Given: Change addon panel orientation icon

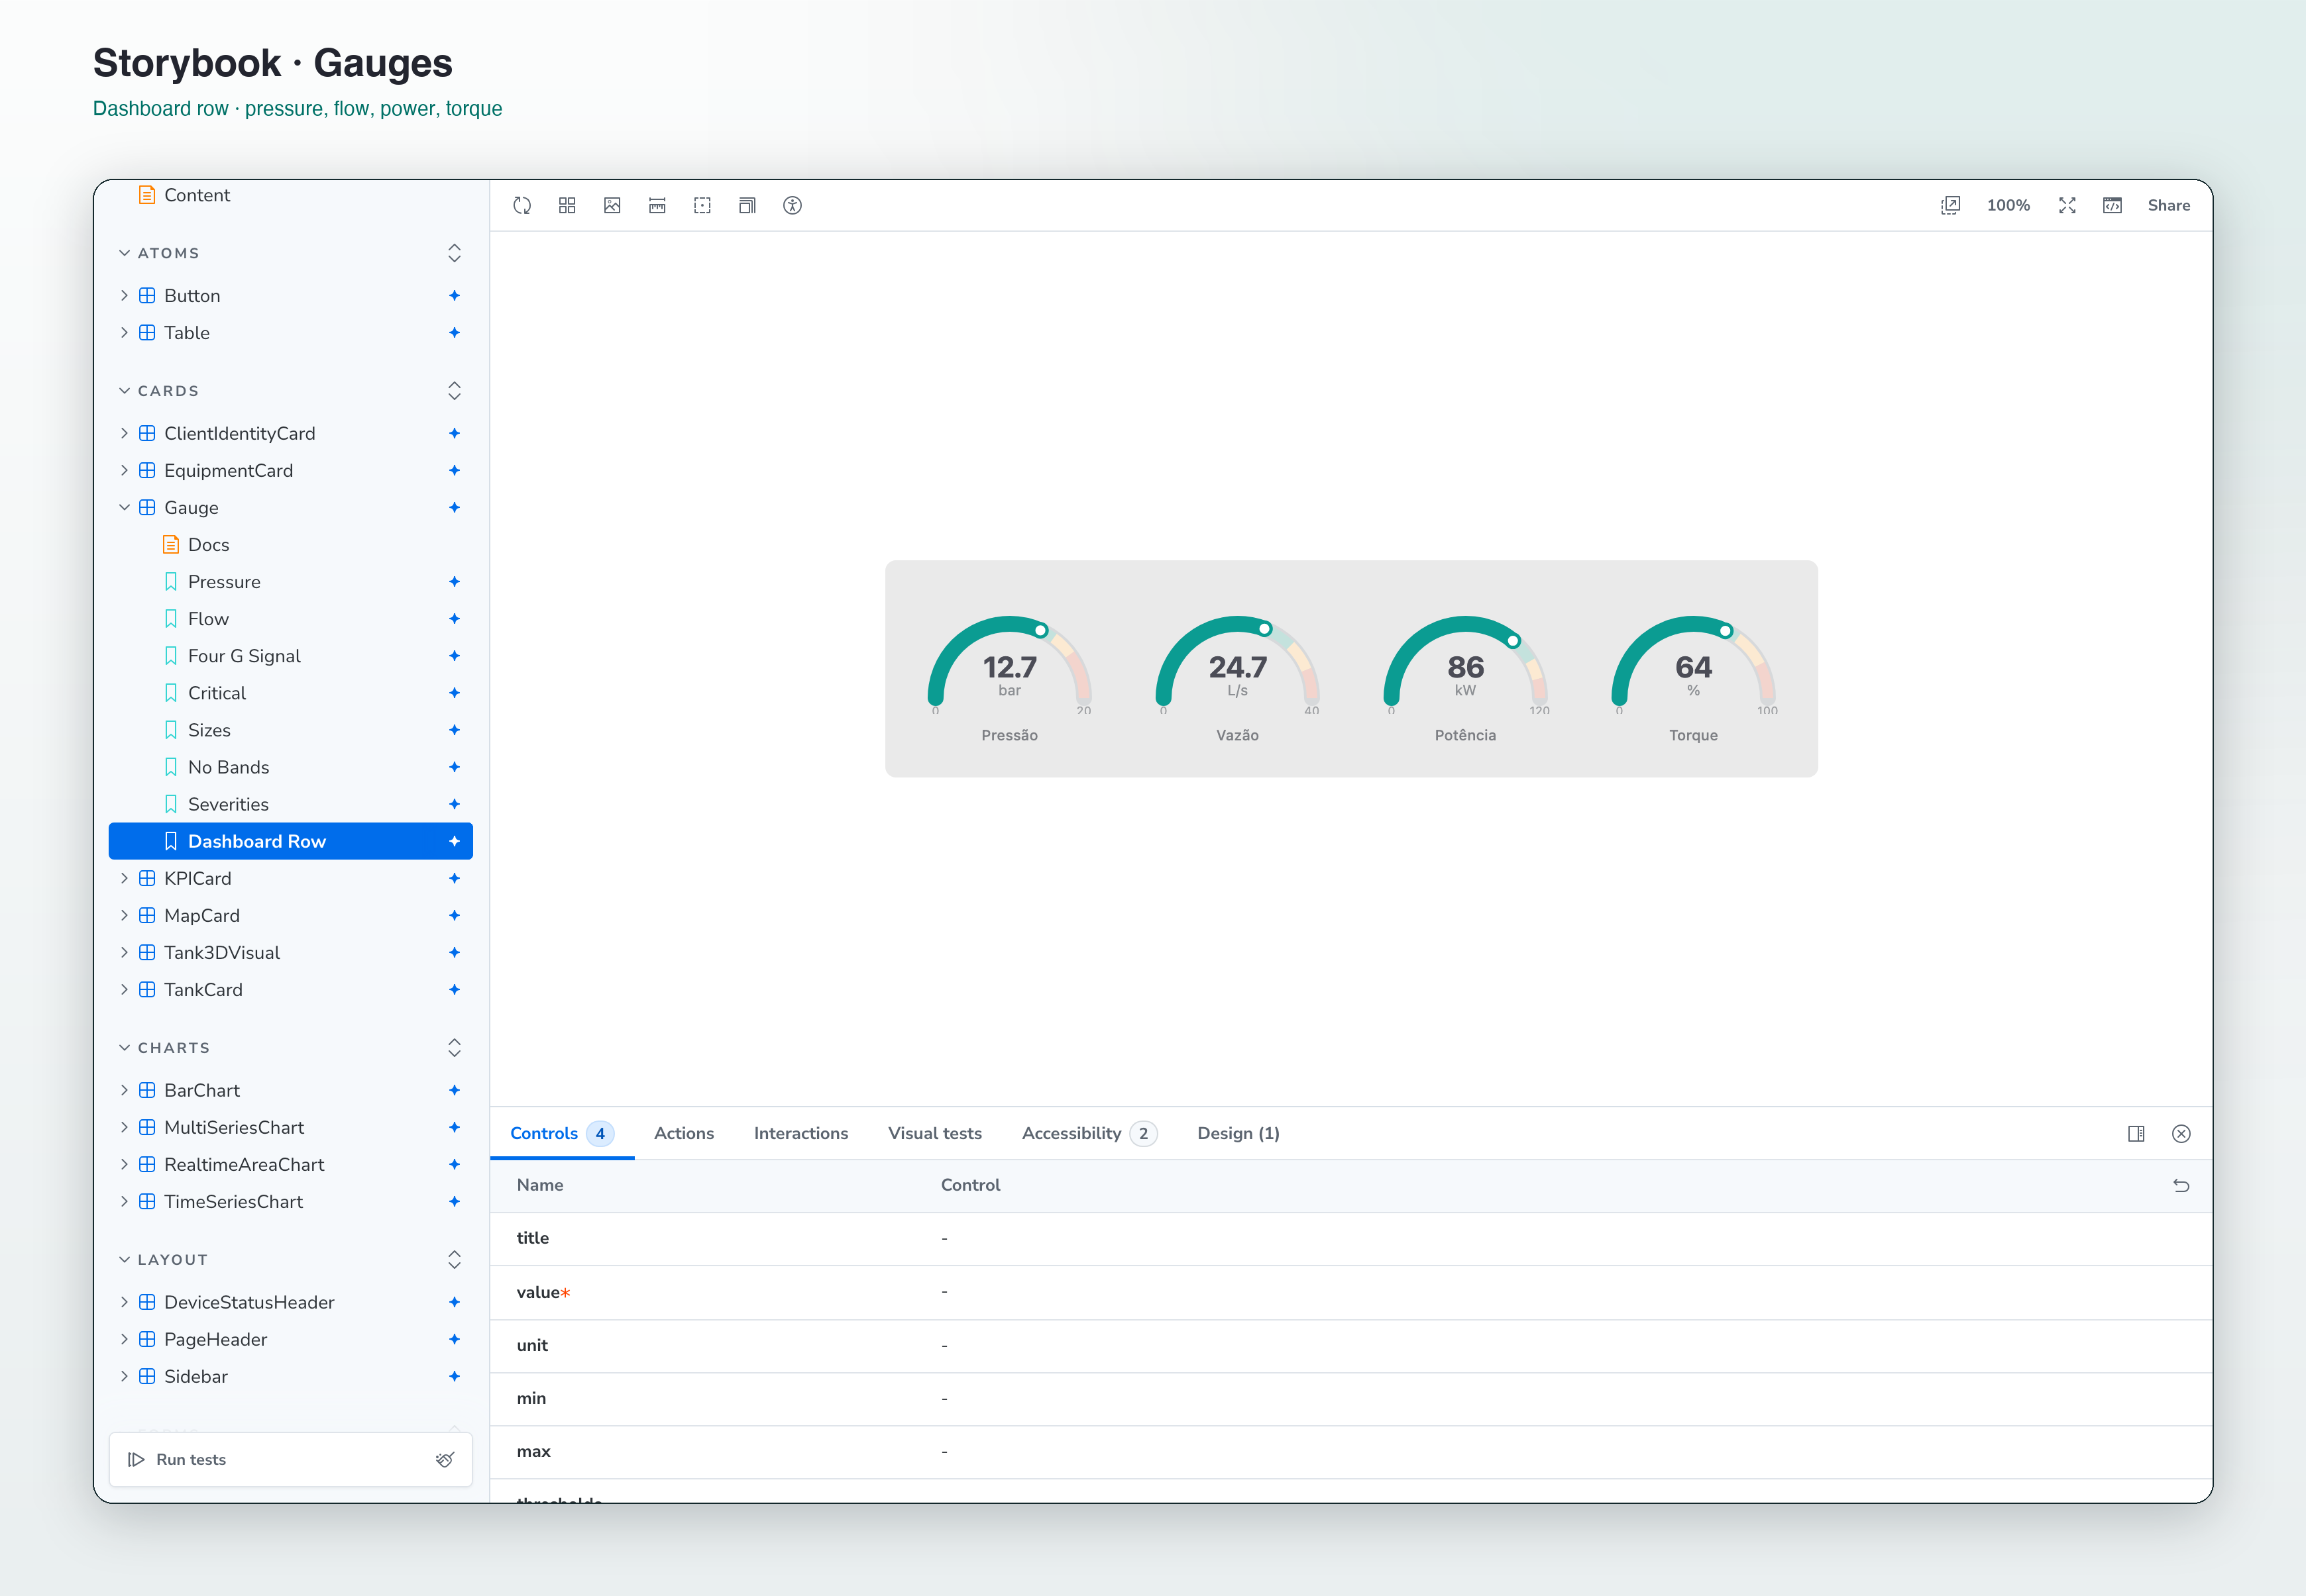Looking at the screenshot, I should (x=2136, y=1133).
